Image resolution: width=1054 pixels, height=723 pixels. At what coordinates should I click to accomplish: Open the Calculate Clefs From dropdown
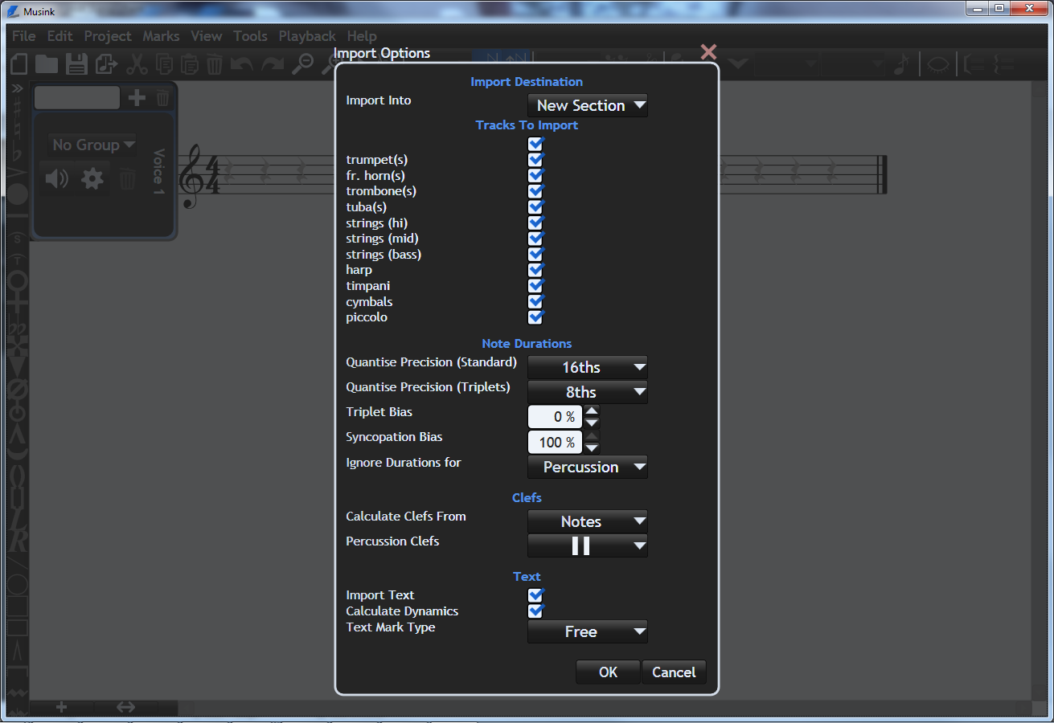tap(587, 522)
